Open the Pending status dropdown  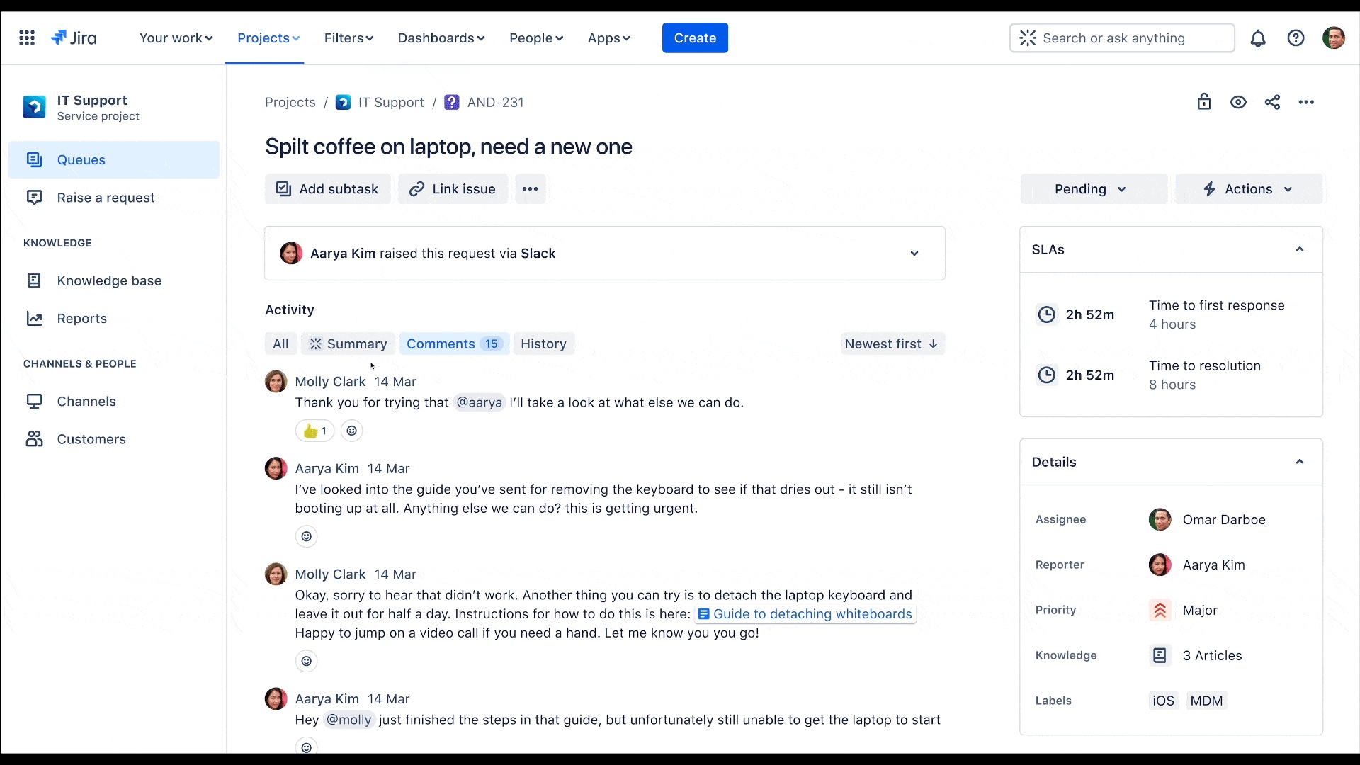point(1094,189)
